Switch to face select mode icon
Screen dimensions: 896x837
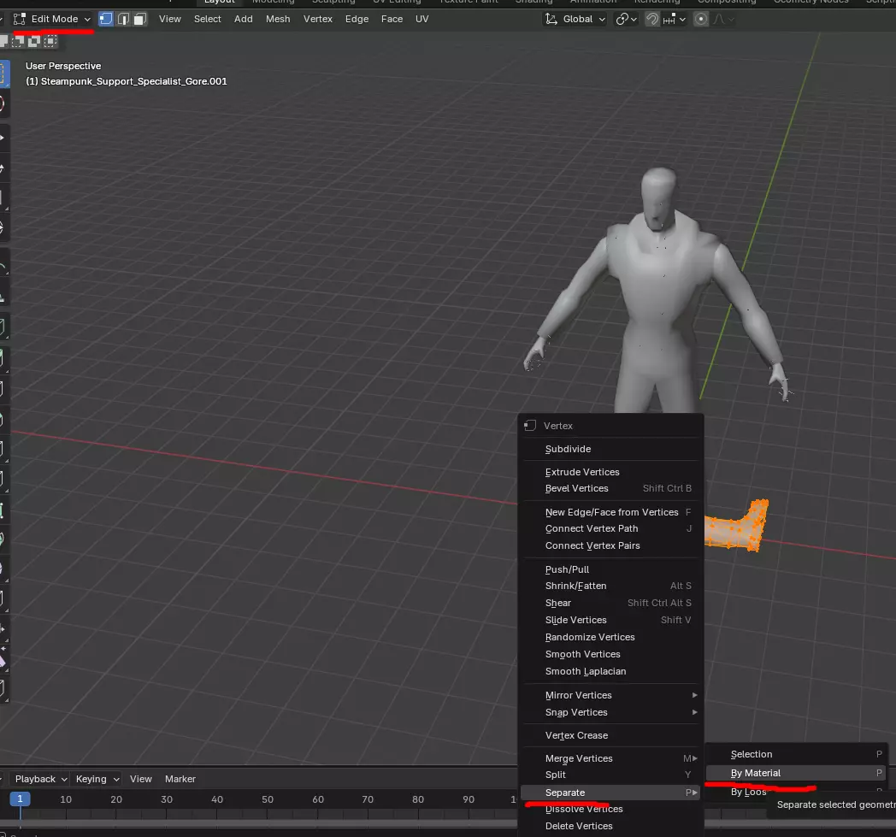click(x=140, y=19)
